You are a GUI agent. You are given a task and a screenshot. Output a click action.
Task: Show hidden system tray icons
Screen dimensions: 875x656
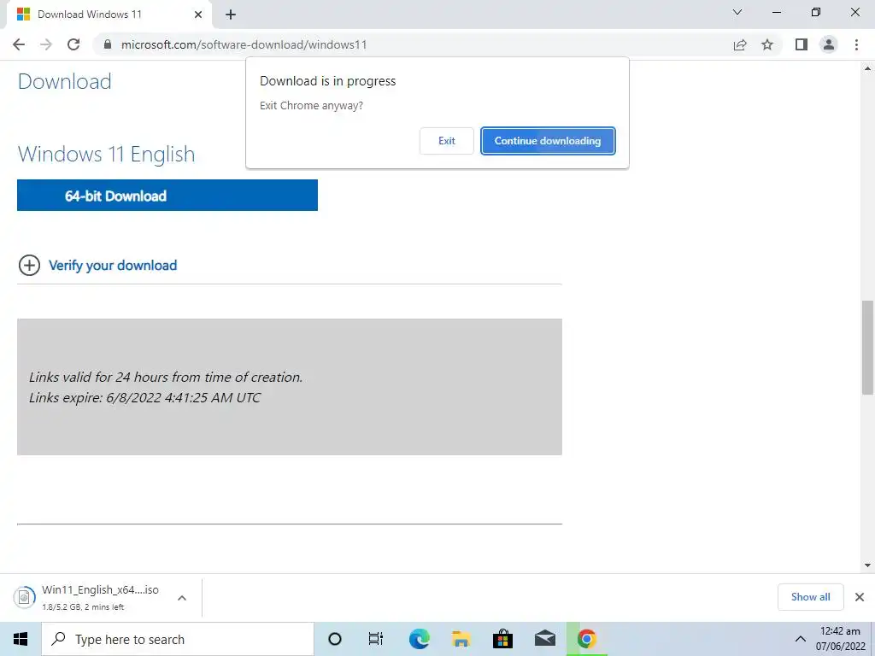800,639
